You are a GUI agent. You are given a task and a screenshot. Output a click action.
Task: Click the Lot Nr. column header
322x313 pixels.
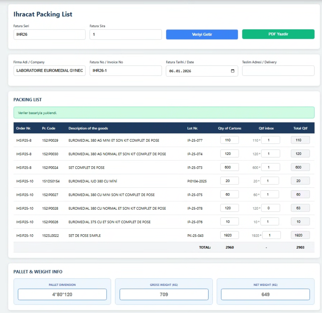coord(192,128)
